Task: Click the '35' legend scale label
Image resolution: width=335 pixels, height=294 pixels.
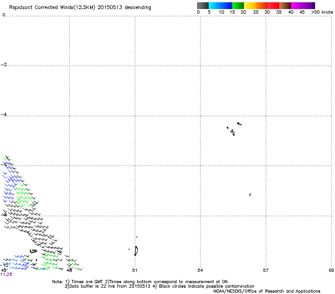Action: (x=279, y=12)
